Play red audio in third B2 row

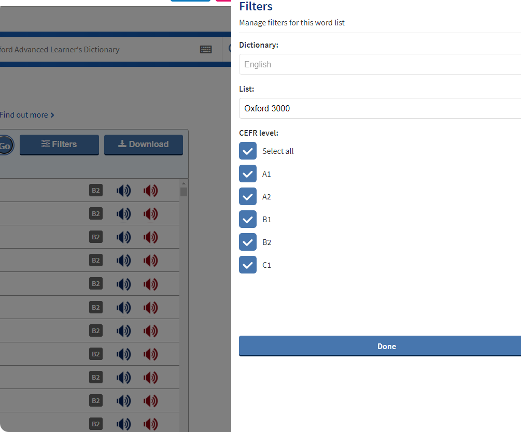tap(150, 237)
